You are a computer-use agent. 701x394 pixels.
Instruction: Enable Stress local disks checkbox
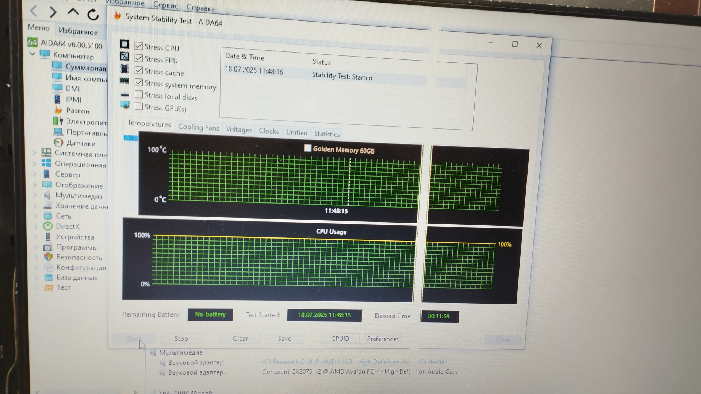tap(139, 95)
